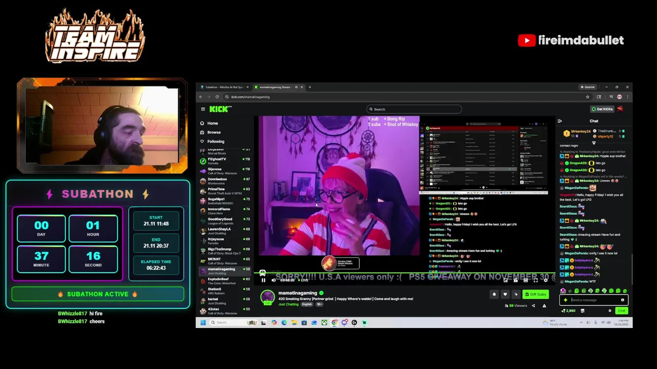This screenshot has height=369, width=657.
Task: Open the Kick sidebar hamburger menu
Action: (x=203, y=109)
